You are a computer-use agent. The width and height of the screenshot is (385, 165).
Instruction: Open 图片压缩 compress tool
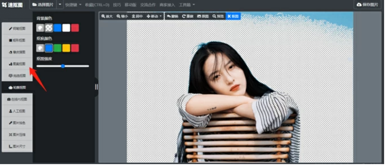click(17, 134)
